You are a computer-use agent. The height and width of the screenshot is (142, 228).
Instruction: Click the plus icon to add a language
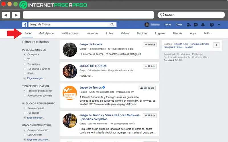click(x=216, y=45)
